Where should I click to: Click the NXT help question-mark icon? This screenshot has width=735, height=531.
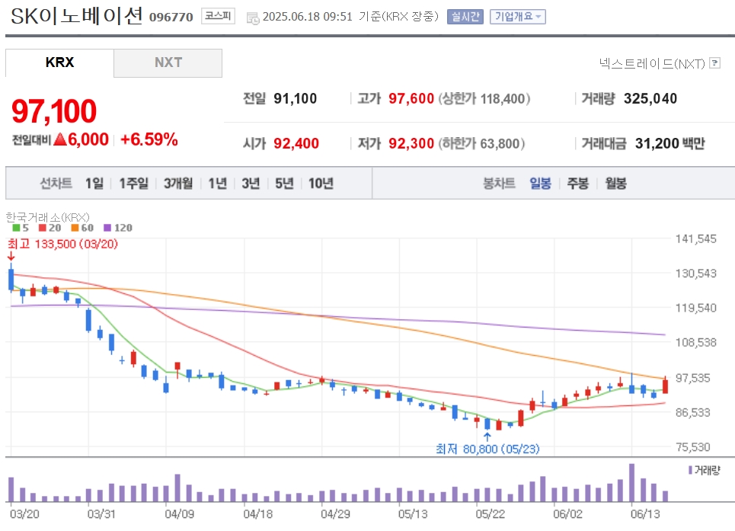pos(714,62)
